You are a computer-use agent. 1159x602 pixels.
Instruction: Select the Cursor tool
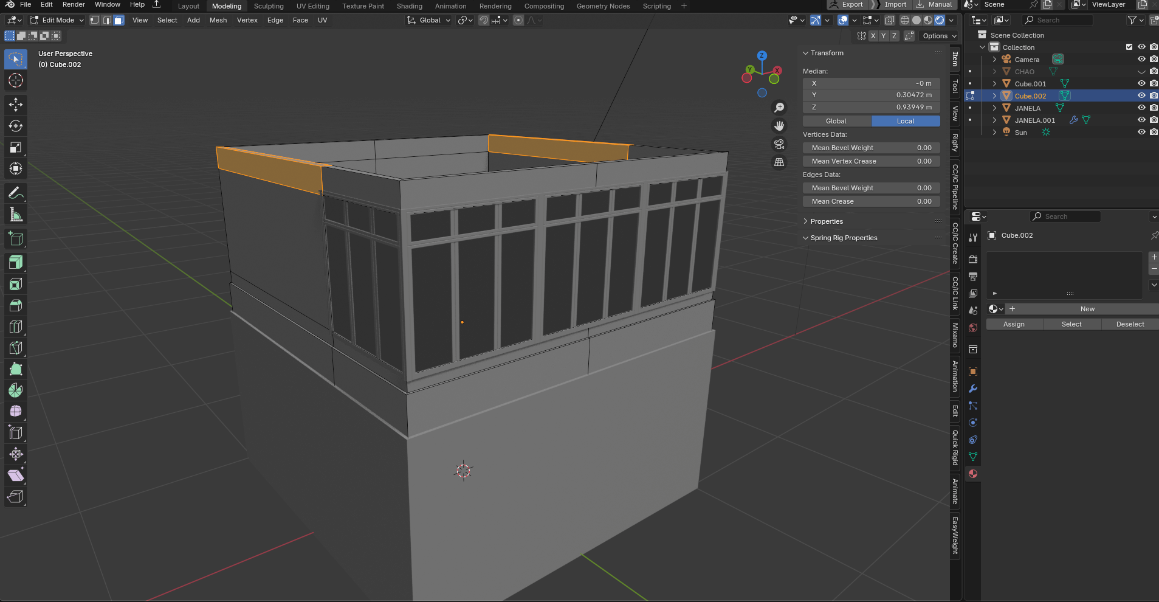[x=16, y=80]
